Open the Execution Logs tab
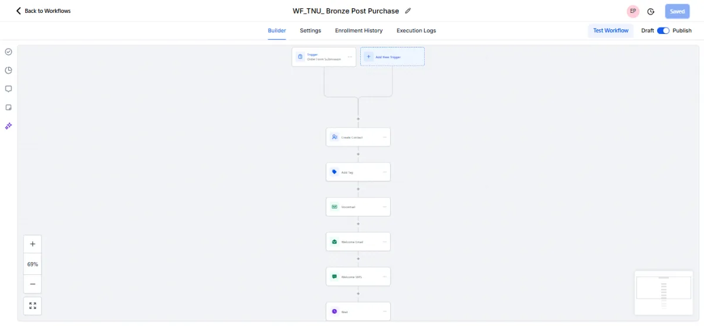This screenshot has height=326, width=704. pyautogui.click(x=416, y=30)
